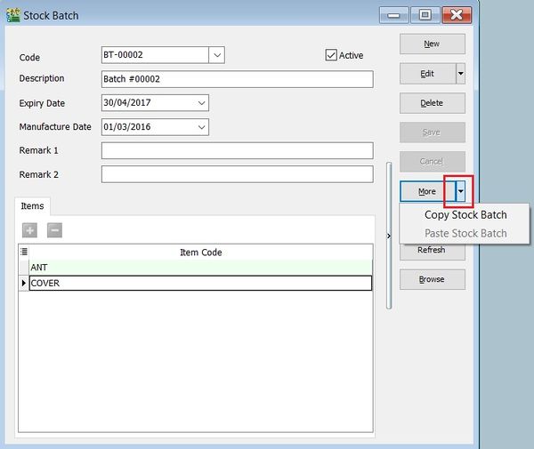Choose Copy Stock Batch from menu
534x449 pixels.
[x=465, y=214]
